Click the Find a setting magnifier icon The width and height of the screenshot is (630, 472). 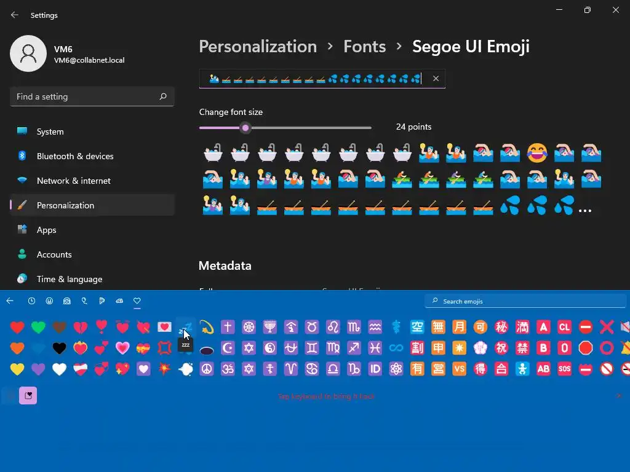(162, 96)
